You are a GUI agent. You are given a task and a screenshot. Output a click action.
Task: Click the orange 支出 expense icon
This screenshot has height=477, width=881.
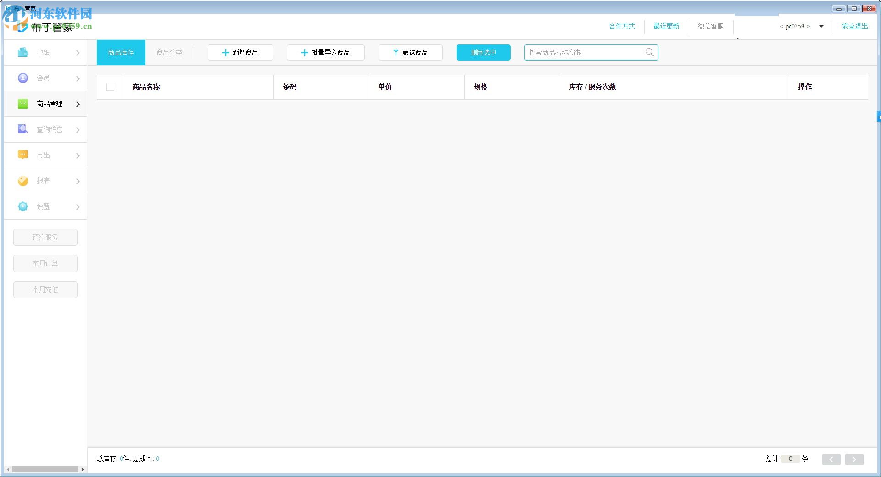[x=23, y=155]
